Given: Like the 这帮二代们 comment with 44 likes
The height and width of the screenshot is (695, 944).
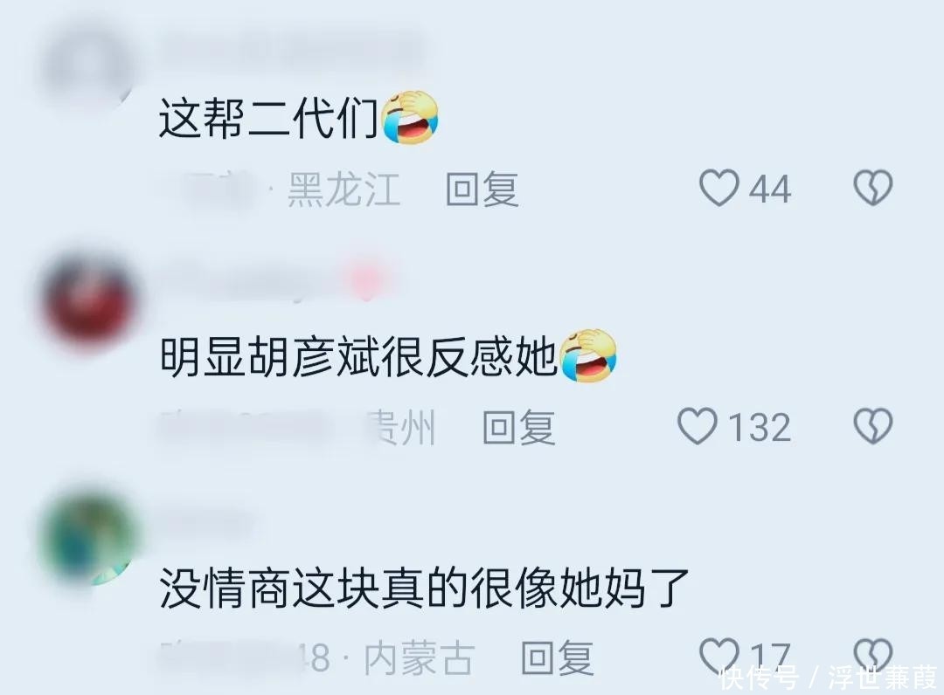Looking at the screenshot, I should [x=718, y=188].
